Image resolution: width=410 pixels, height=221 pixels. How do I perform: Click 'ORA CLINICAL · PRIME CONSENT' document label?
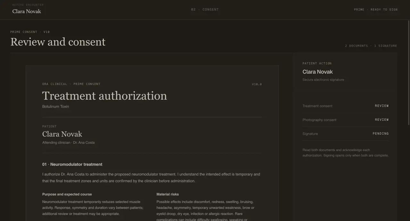pyautogui.click(x=71, y=84)
